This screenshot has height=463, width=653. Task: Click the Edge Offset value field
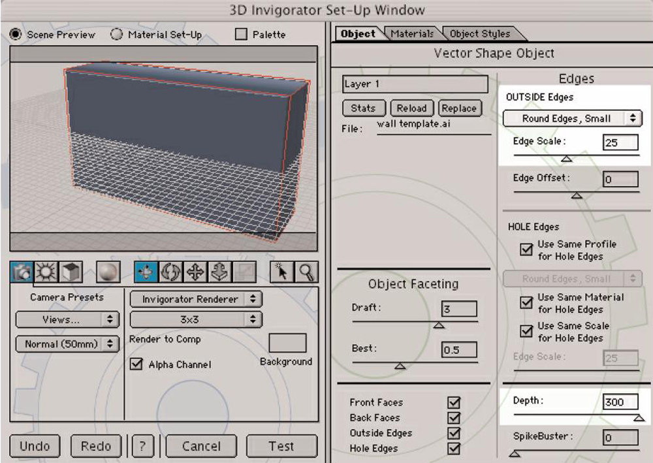click(x=620, y=179)
